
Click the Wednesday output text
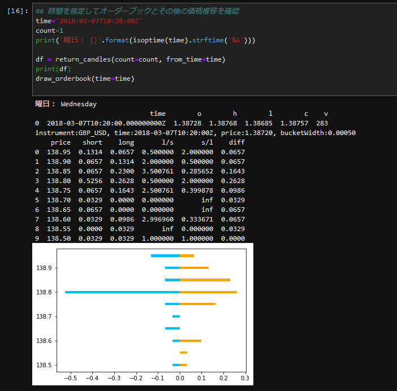point(79,104)
